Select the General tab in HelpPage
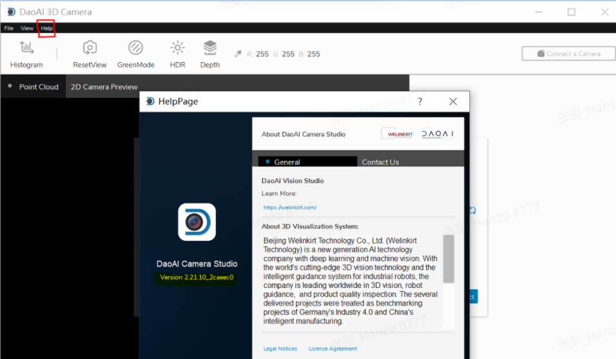Image resolution: width=616 pixels, height=359 pixels. tap(308, 161)
